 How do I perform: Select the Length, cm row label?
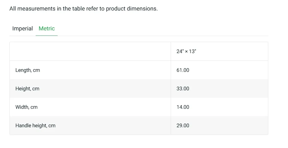[x=28, y=70]
